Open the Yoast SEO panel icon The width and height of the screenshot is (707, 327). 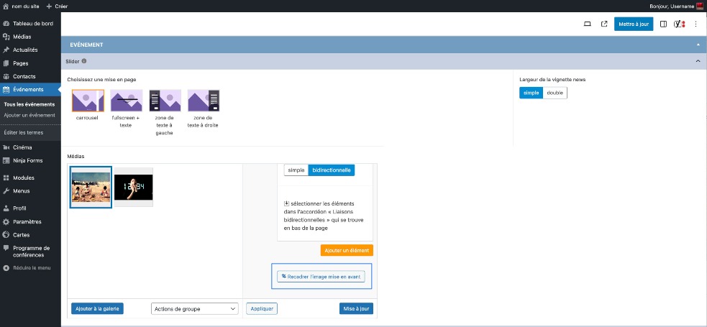679,24
